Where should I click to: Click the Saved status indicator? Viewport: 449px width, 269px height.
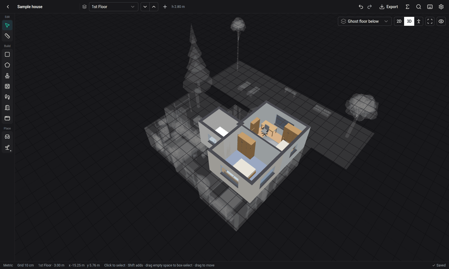[439, 265]
